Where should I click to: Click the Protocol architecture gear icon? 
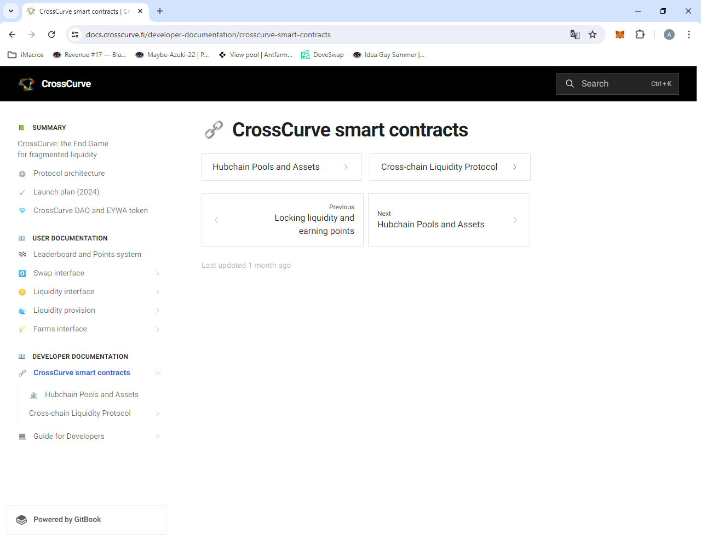click(x=22, y=174)
